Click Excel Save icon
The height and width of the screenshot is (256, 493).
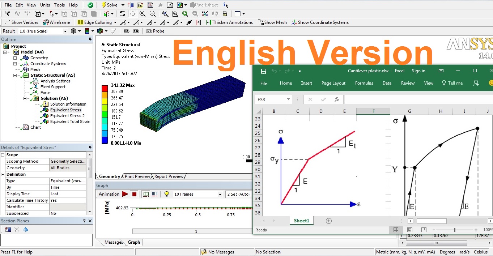tap(264, 71)
